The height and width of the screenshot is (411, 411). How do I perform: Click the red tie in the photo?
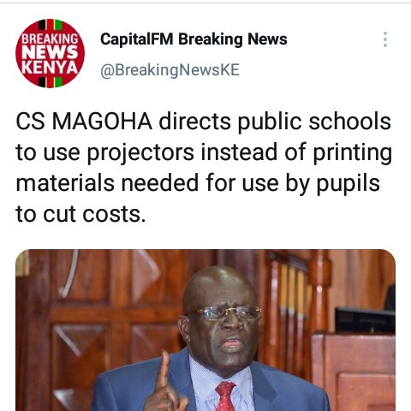click(x=225, y=396)
